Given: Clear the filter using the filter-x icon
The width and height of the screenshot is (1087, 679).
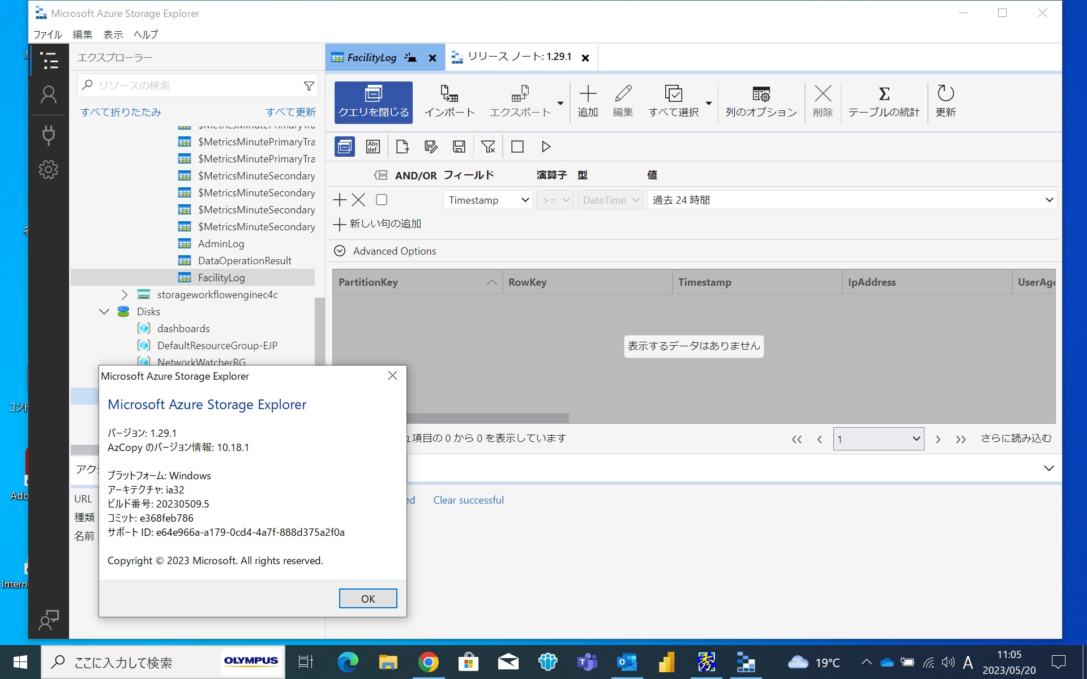Looking at the screenshot, I should (488, 147).
